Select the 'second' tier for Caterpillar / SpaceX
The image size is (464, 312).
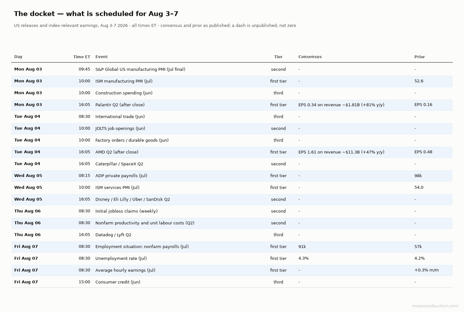pyautogui.click(x=278, y=164)
